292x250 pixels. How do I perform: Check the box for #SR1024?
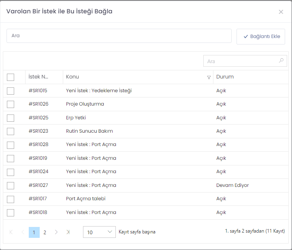coord(11,172)
